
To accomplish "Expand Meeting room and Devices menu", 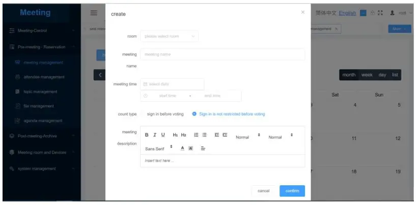I will coord(41,153).
